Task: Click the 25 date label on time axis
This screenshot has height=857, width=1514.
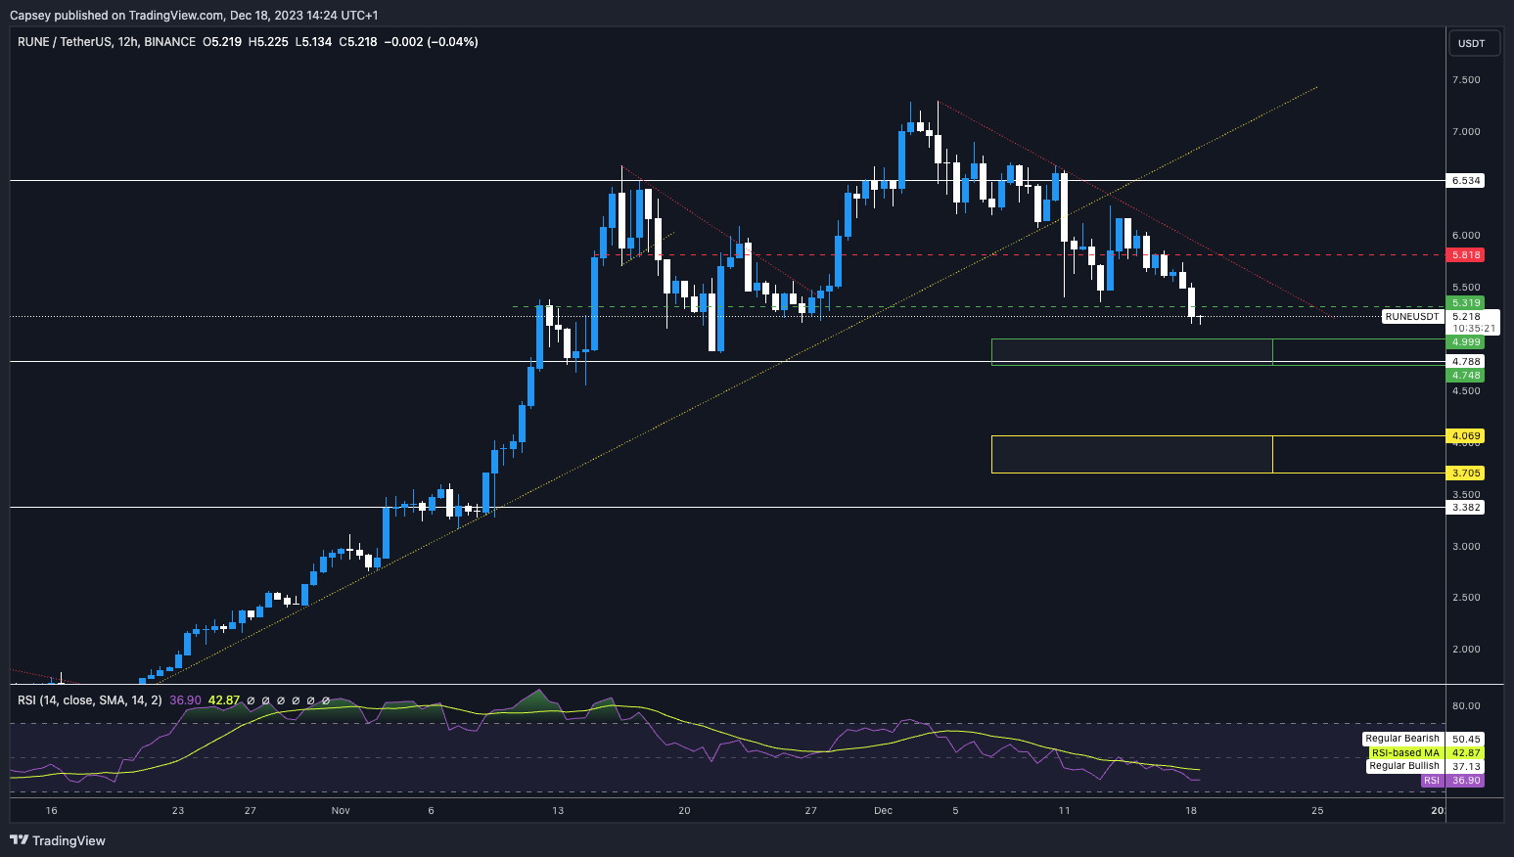Action: pyautogui.click(x=1317, y=811)
